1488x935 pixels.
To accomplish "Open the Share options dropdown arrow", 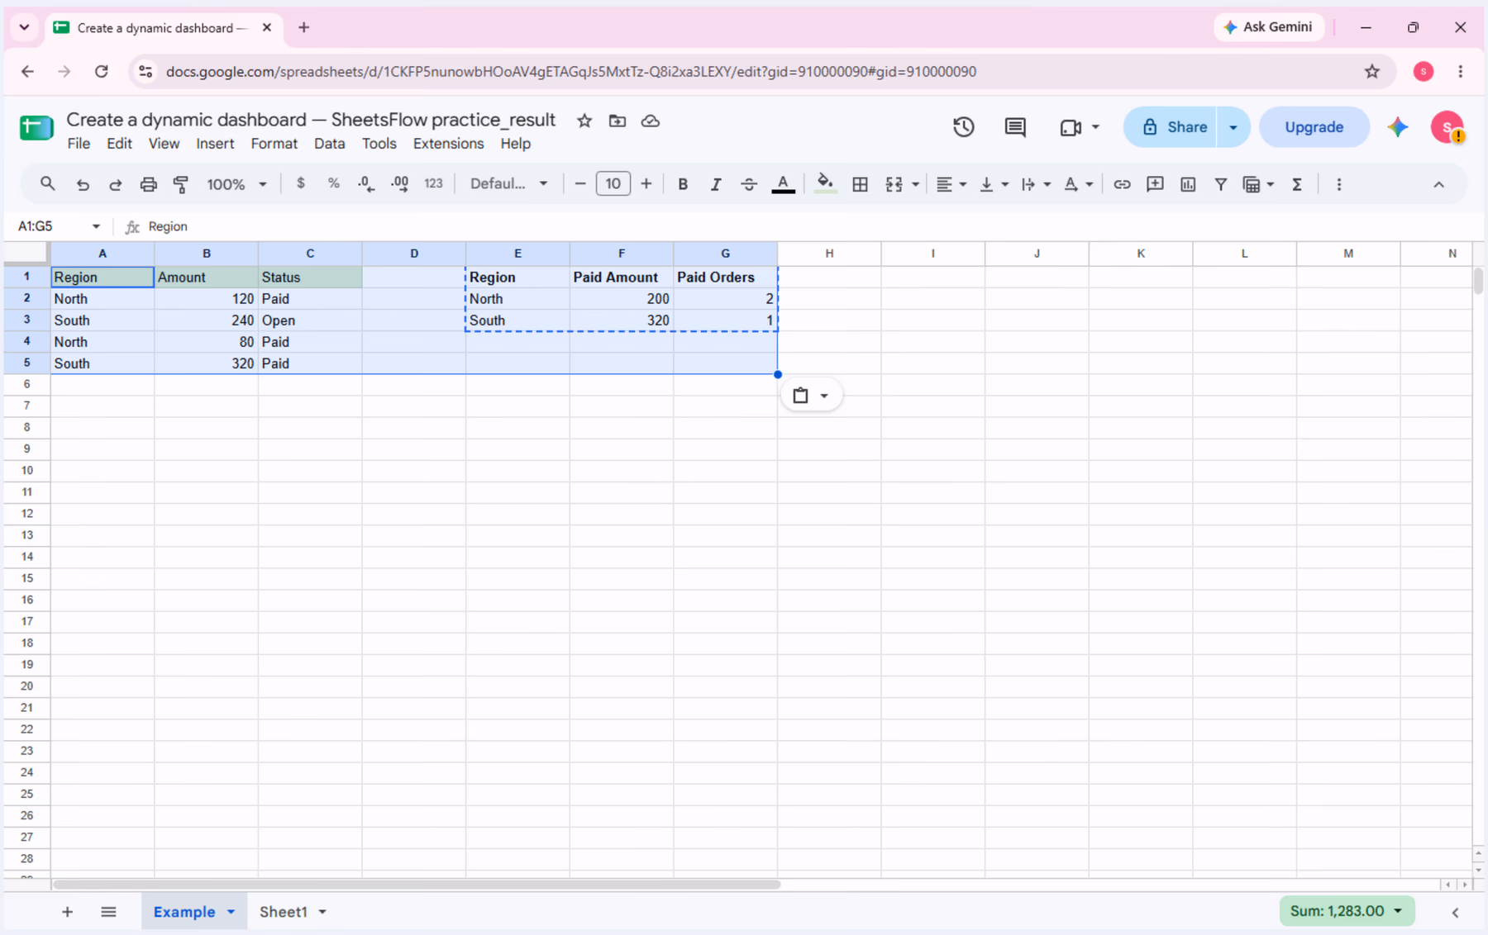I will pos(1233,127).
